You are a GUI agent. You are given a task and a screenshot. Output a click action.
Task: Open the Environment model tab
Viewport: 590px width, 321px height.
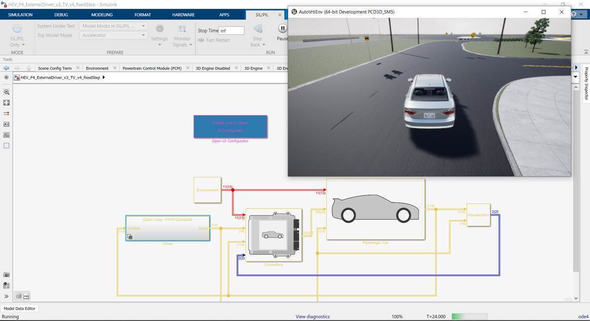(x=97, y=68)
